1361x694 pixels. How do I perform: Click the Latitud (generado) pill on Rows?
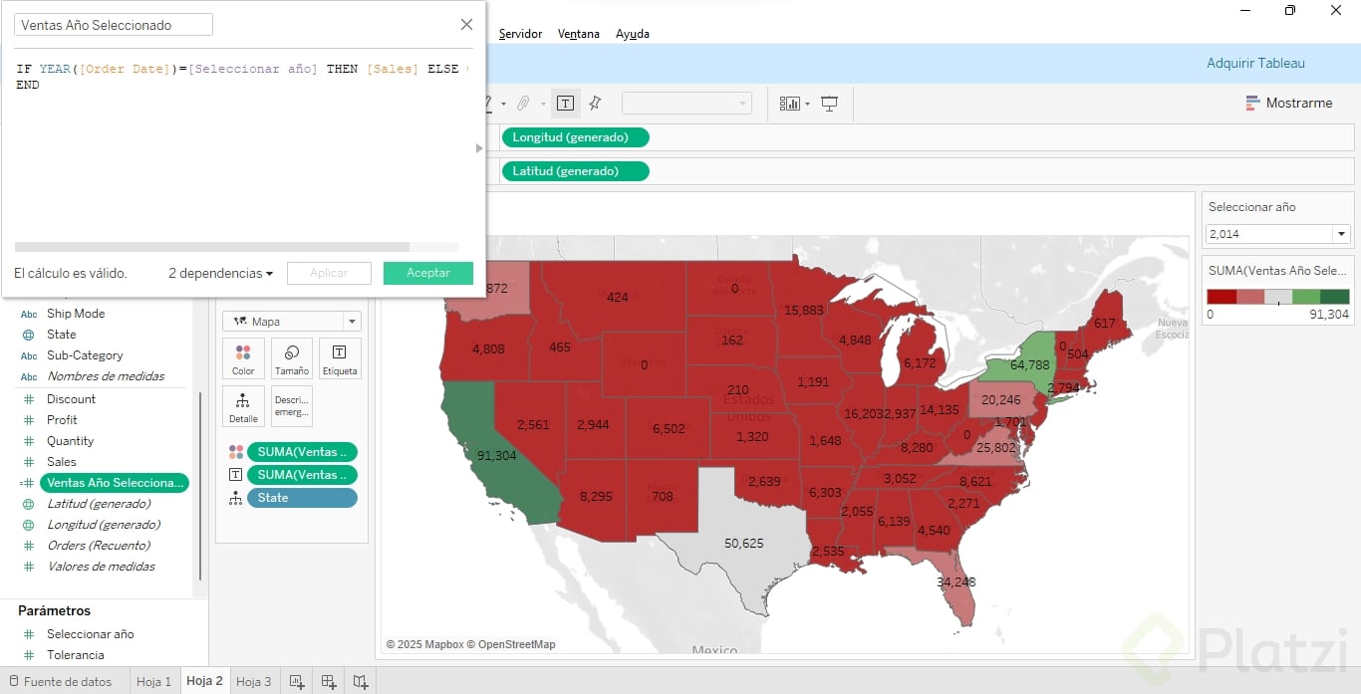[576, 171]
